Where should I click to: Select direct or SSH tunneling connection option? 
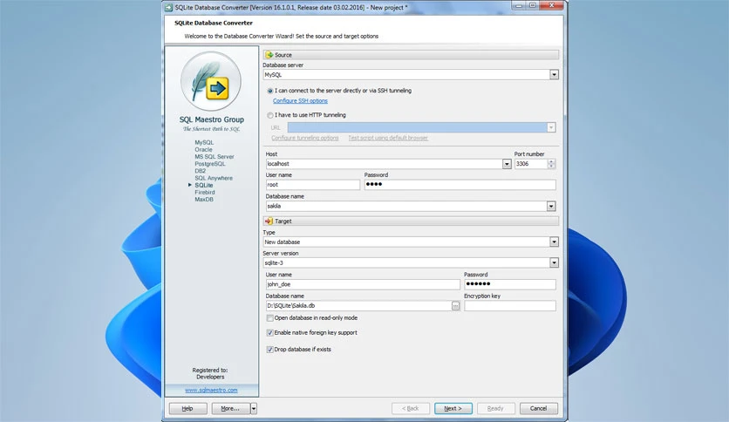click(x=270, y=91)
